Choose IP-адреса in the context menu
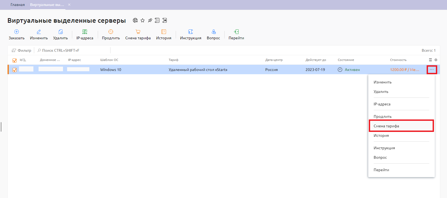Image resolution: width=447 pixels, height=198 pixels. [401, 104]
